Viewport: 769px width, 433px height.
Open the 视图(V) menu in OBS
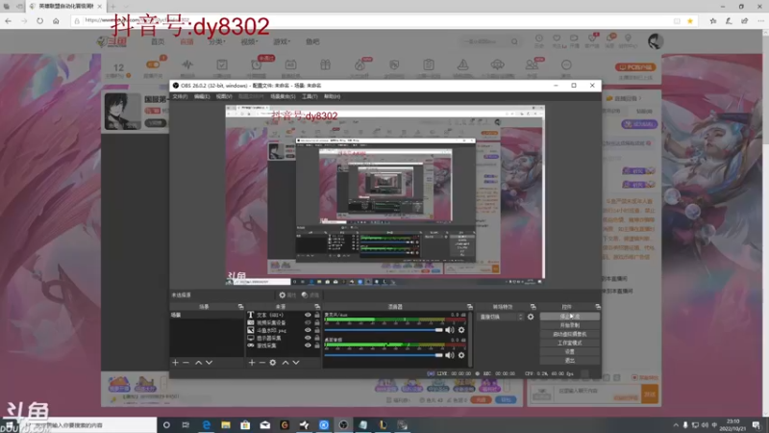(x=224, y=97)
